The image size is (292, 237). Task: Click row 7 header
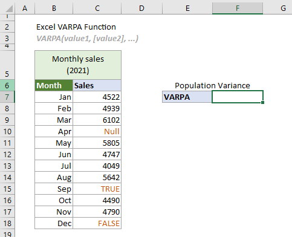pyautogui.click(x=7, y=97)
